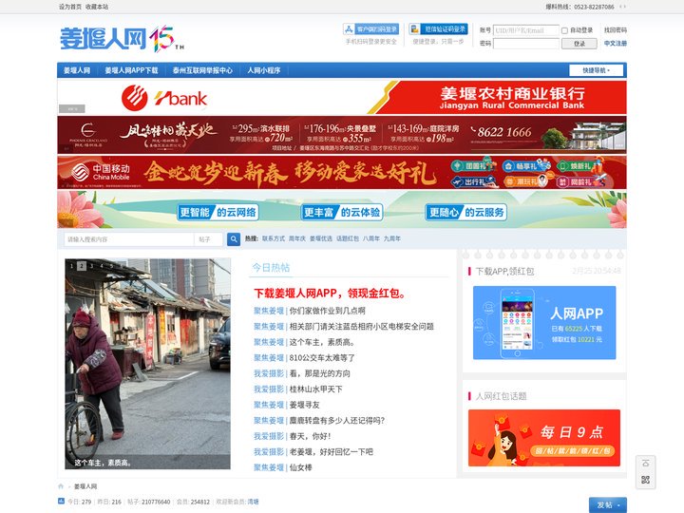684x513 pixels.
Task: Open post 810公交车太难等了
Action: tap(322, 358)
